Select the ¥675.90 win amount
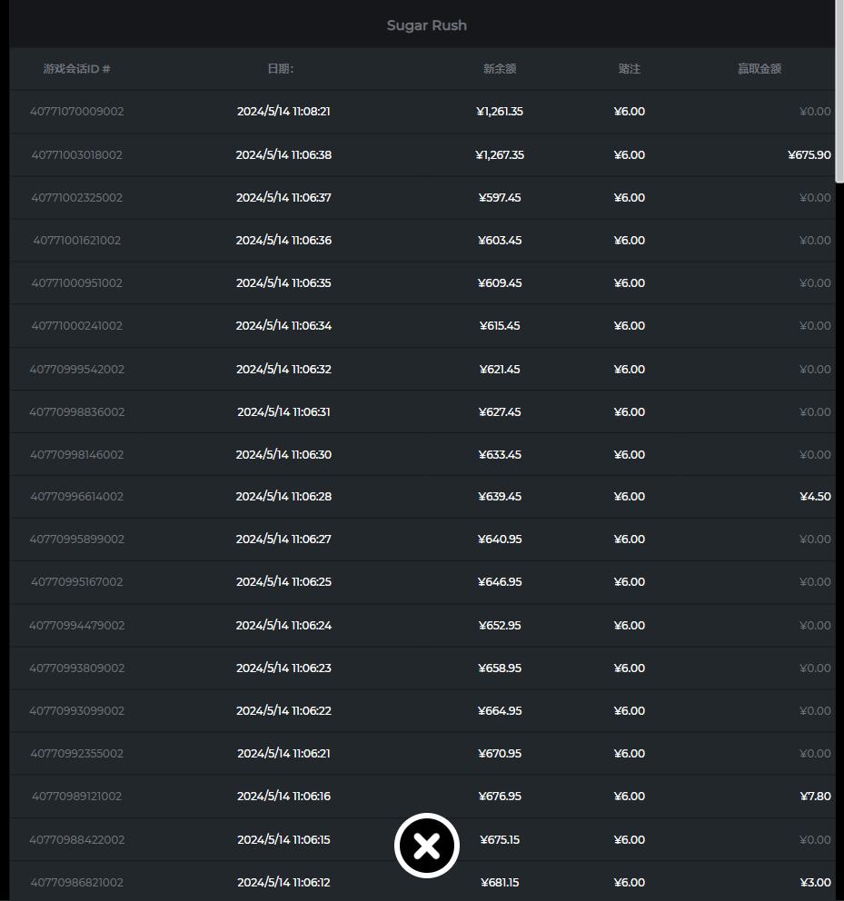The height and width of the screenshot is (901, 844). [x=809, y=155]
